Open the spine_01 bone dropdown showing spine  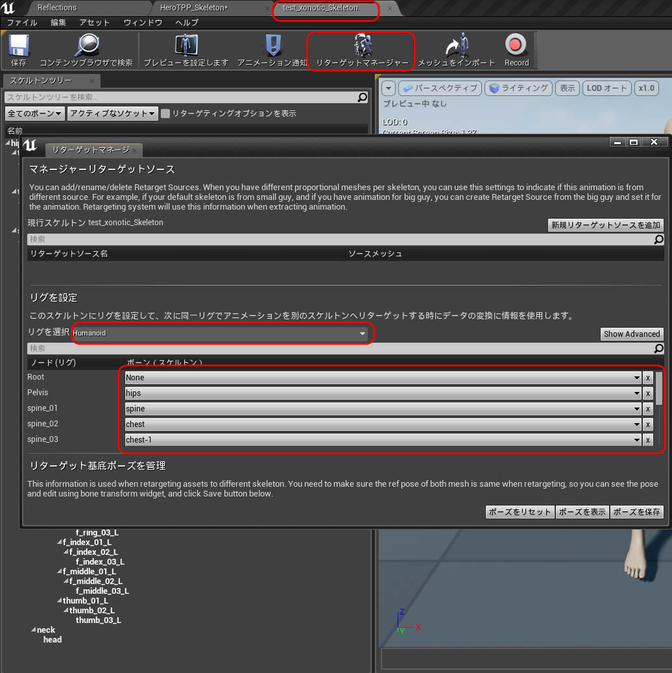click(383, 409)
